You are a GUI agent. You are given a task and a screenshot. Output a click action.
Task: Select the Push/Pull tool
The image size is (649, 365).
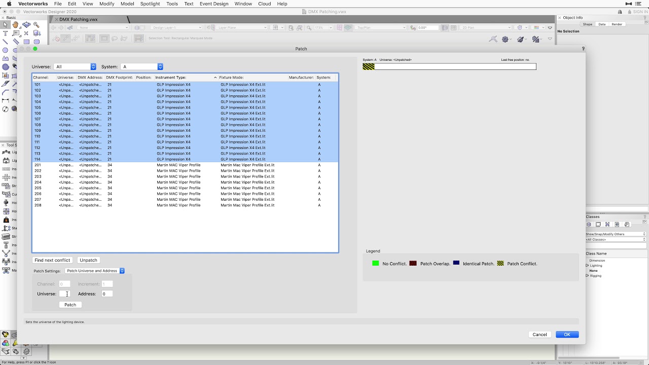coord(37,33)
